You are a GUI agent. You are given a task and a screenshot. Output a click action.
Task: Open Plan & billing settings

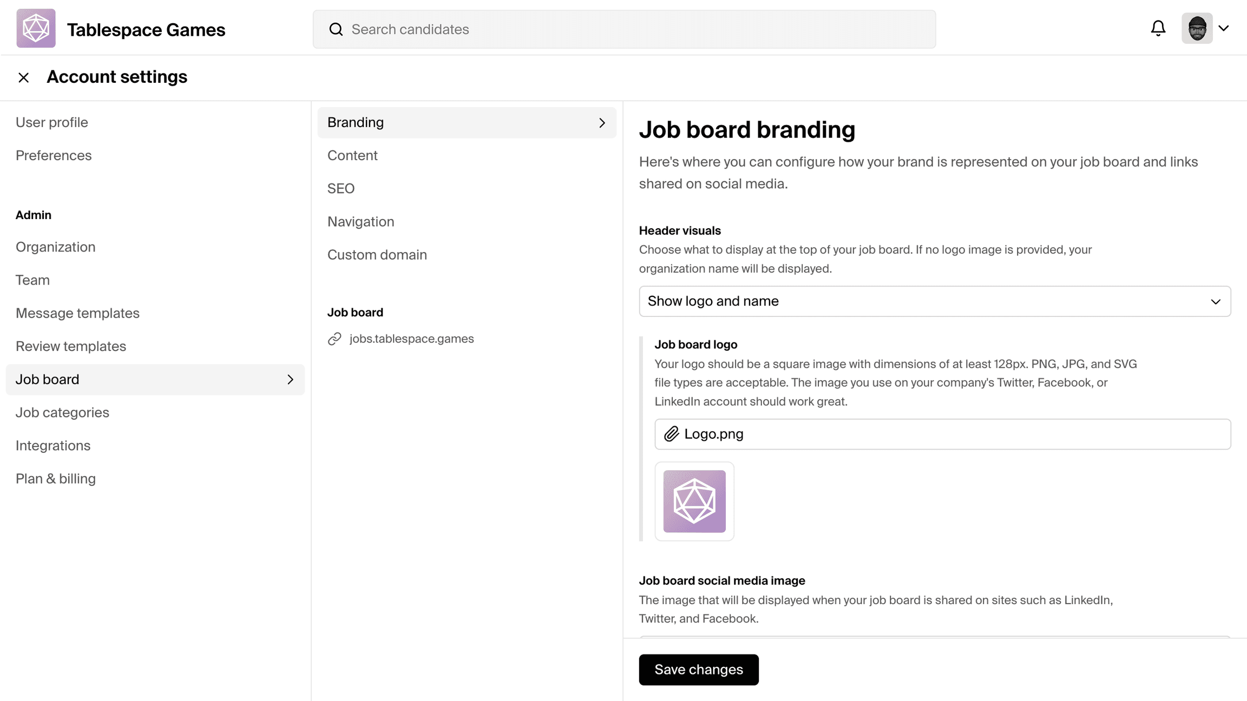point(56,478)
